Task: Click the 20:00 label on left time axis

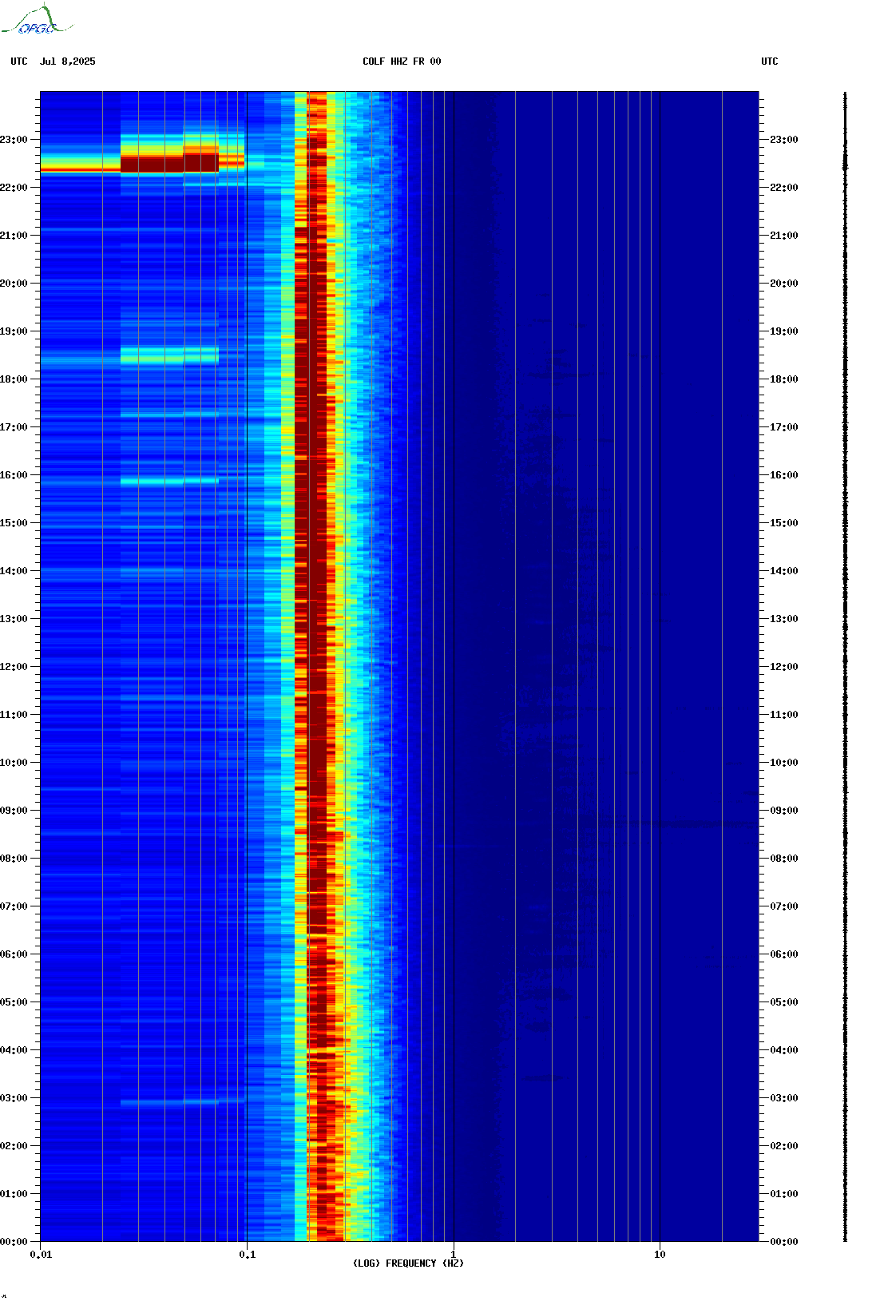Action: coord(14,284)
